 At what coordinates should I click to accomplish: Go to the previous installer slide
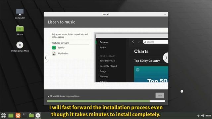click(x=46, y=58)
